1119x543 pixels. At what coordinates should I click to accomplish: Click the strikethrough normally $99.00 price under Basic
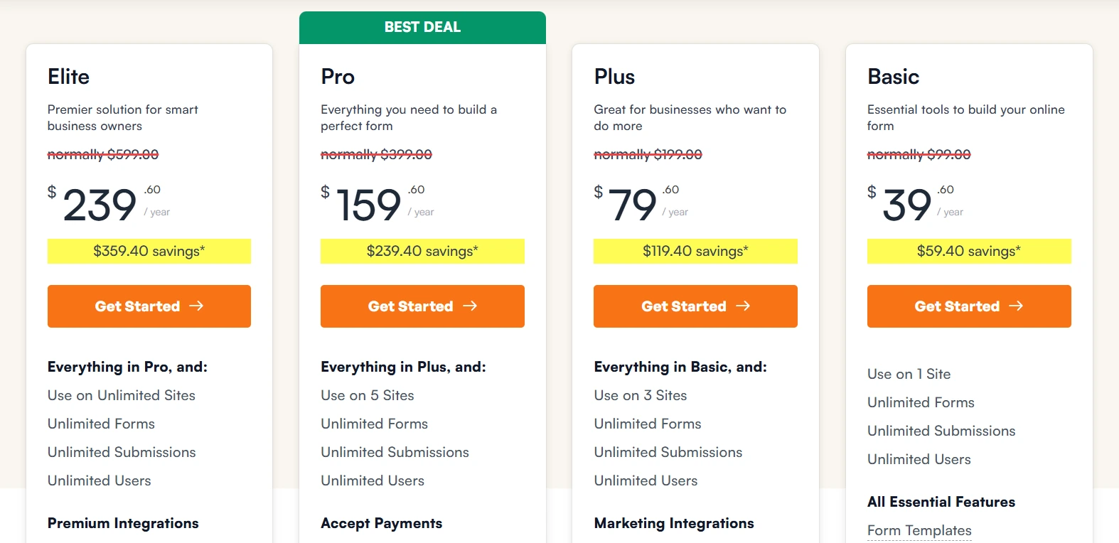coord(919,154)
